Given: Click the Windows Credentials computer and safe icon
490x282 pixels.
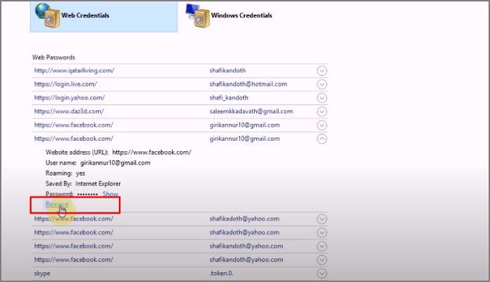Looking at the screenshot, I should [199, 15].
